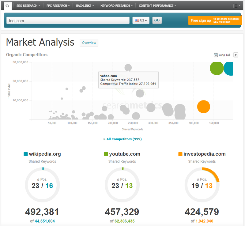Click the domain field containing fool.com
The image size is (245, 226).
pos(68,20)
